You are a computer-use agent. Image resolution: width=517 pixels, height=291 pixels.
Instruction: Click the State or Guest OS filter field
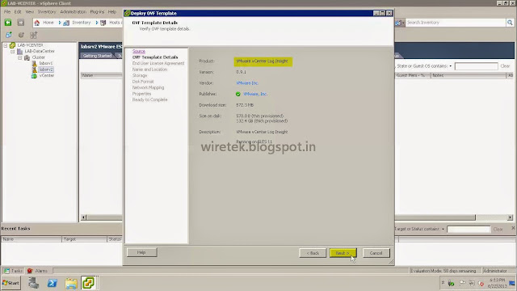point(476,66)
